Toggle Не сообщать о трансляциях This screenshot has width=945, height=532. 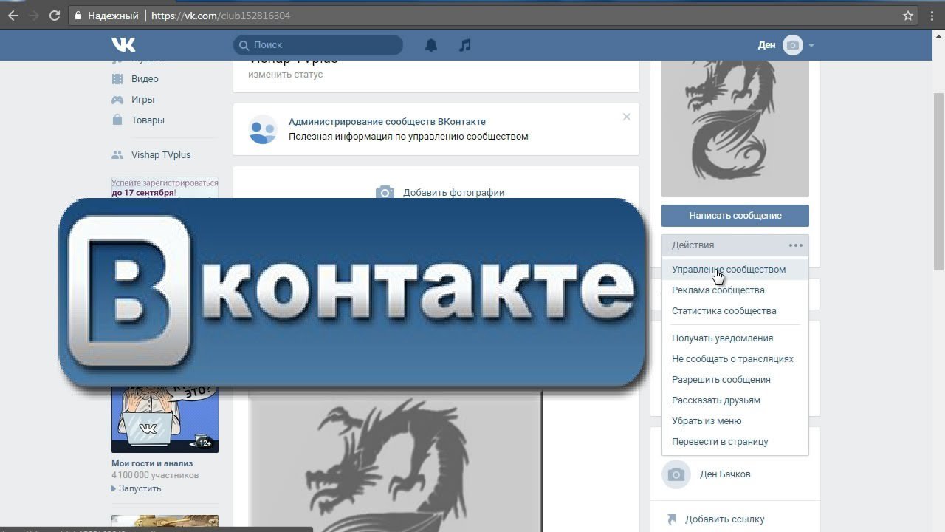pyautogui.click(x=732, y=359)
